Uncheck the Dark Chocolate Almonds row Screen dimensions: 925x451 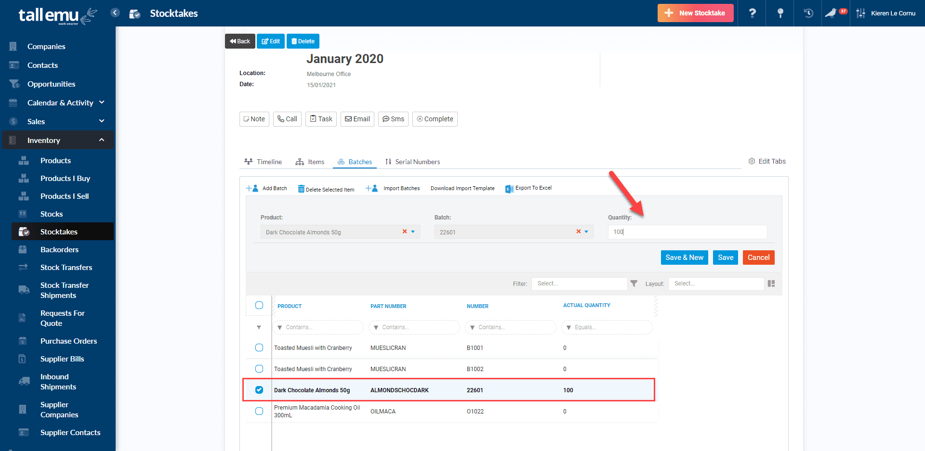pyautogui.click(x=259, y=390)
